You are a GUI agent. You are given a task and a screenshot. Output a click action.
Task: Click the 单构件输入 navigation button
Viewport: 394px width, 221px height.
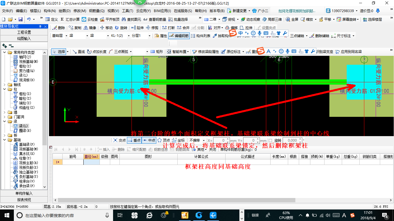pyautogui.click(x=24, y=193)
